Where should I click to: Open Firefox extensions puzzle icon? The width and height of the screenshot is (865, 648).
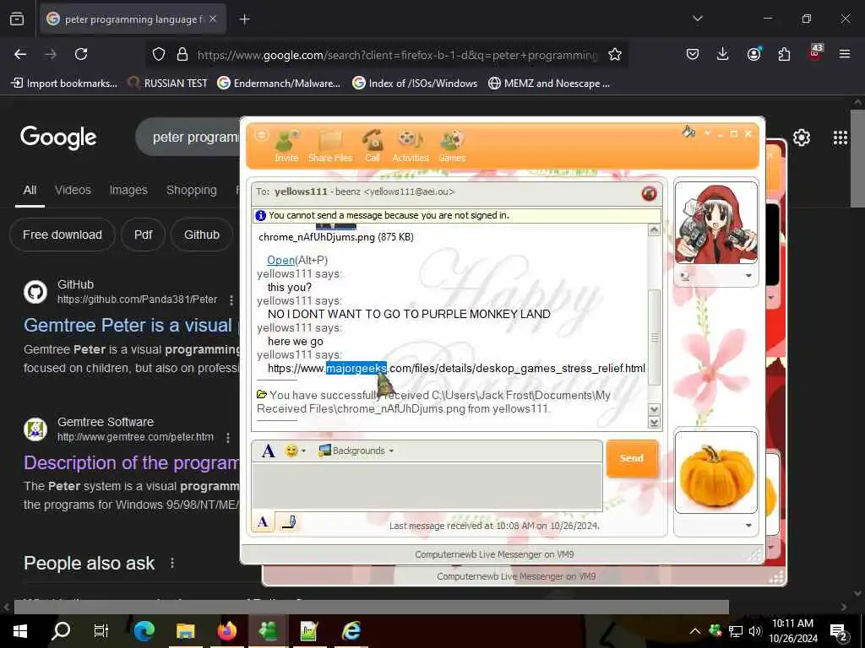click(784, 54)
